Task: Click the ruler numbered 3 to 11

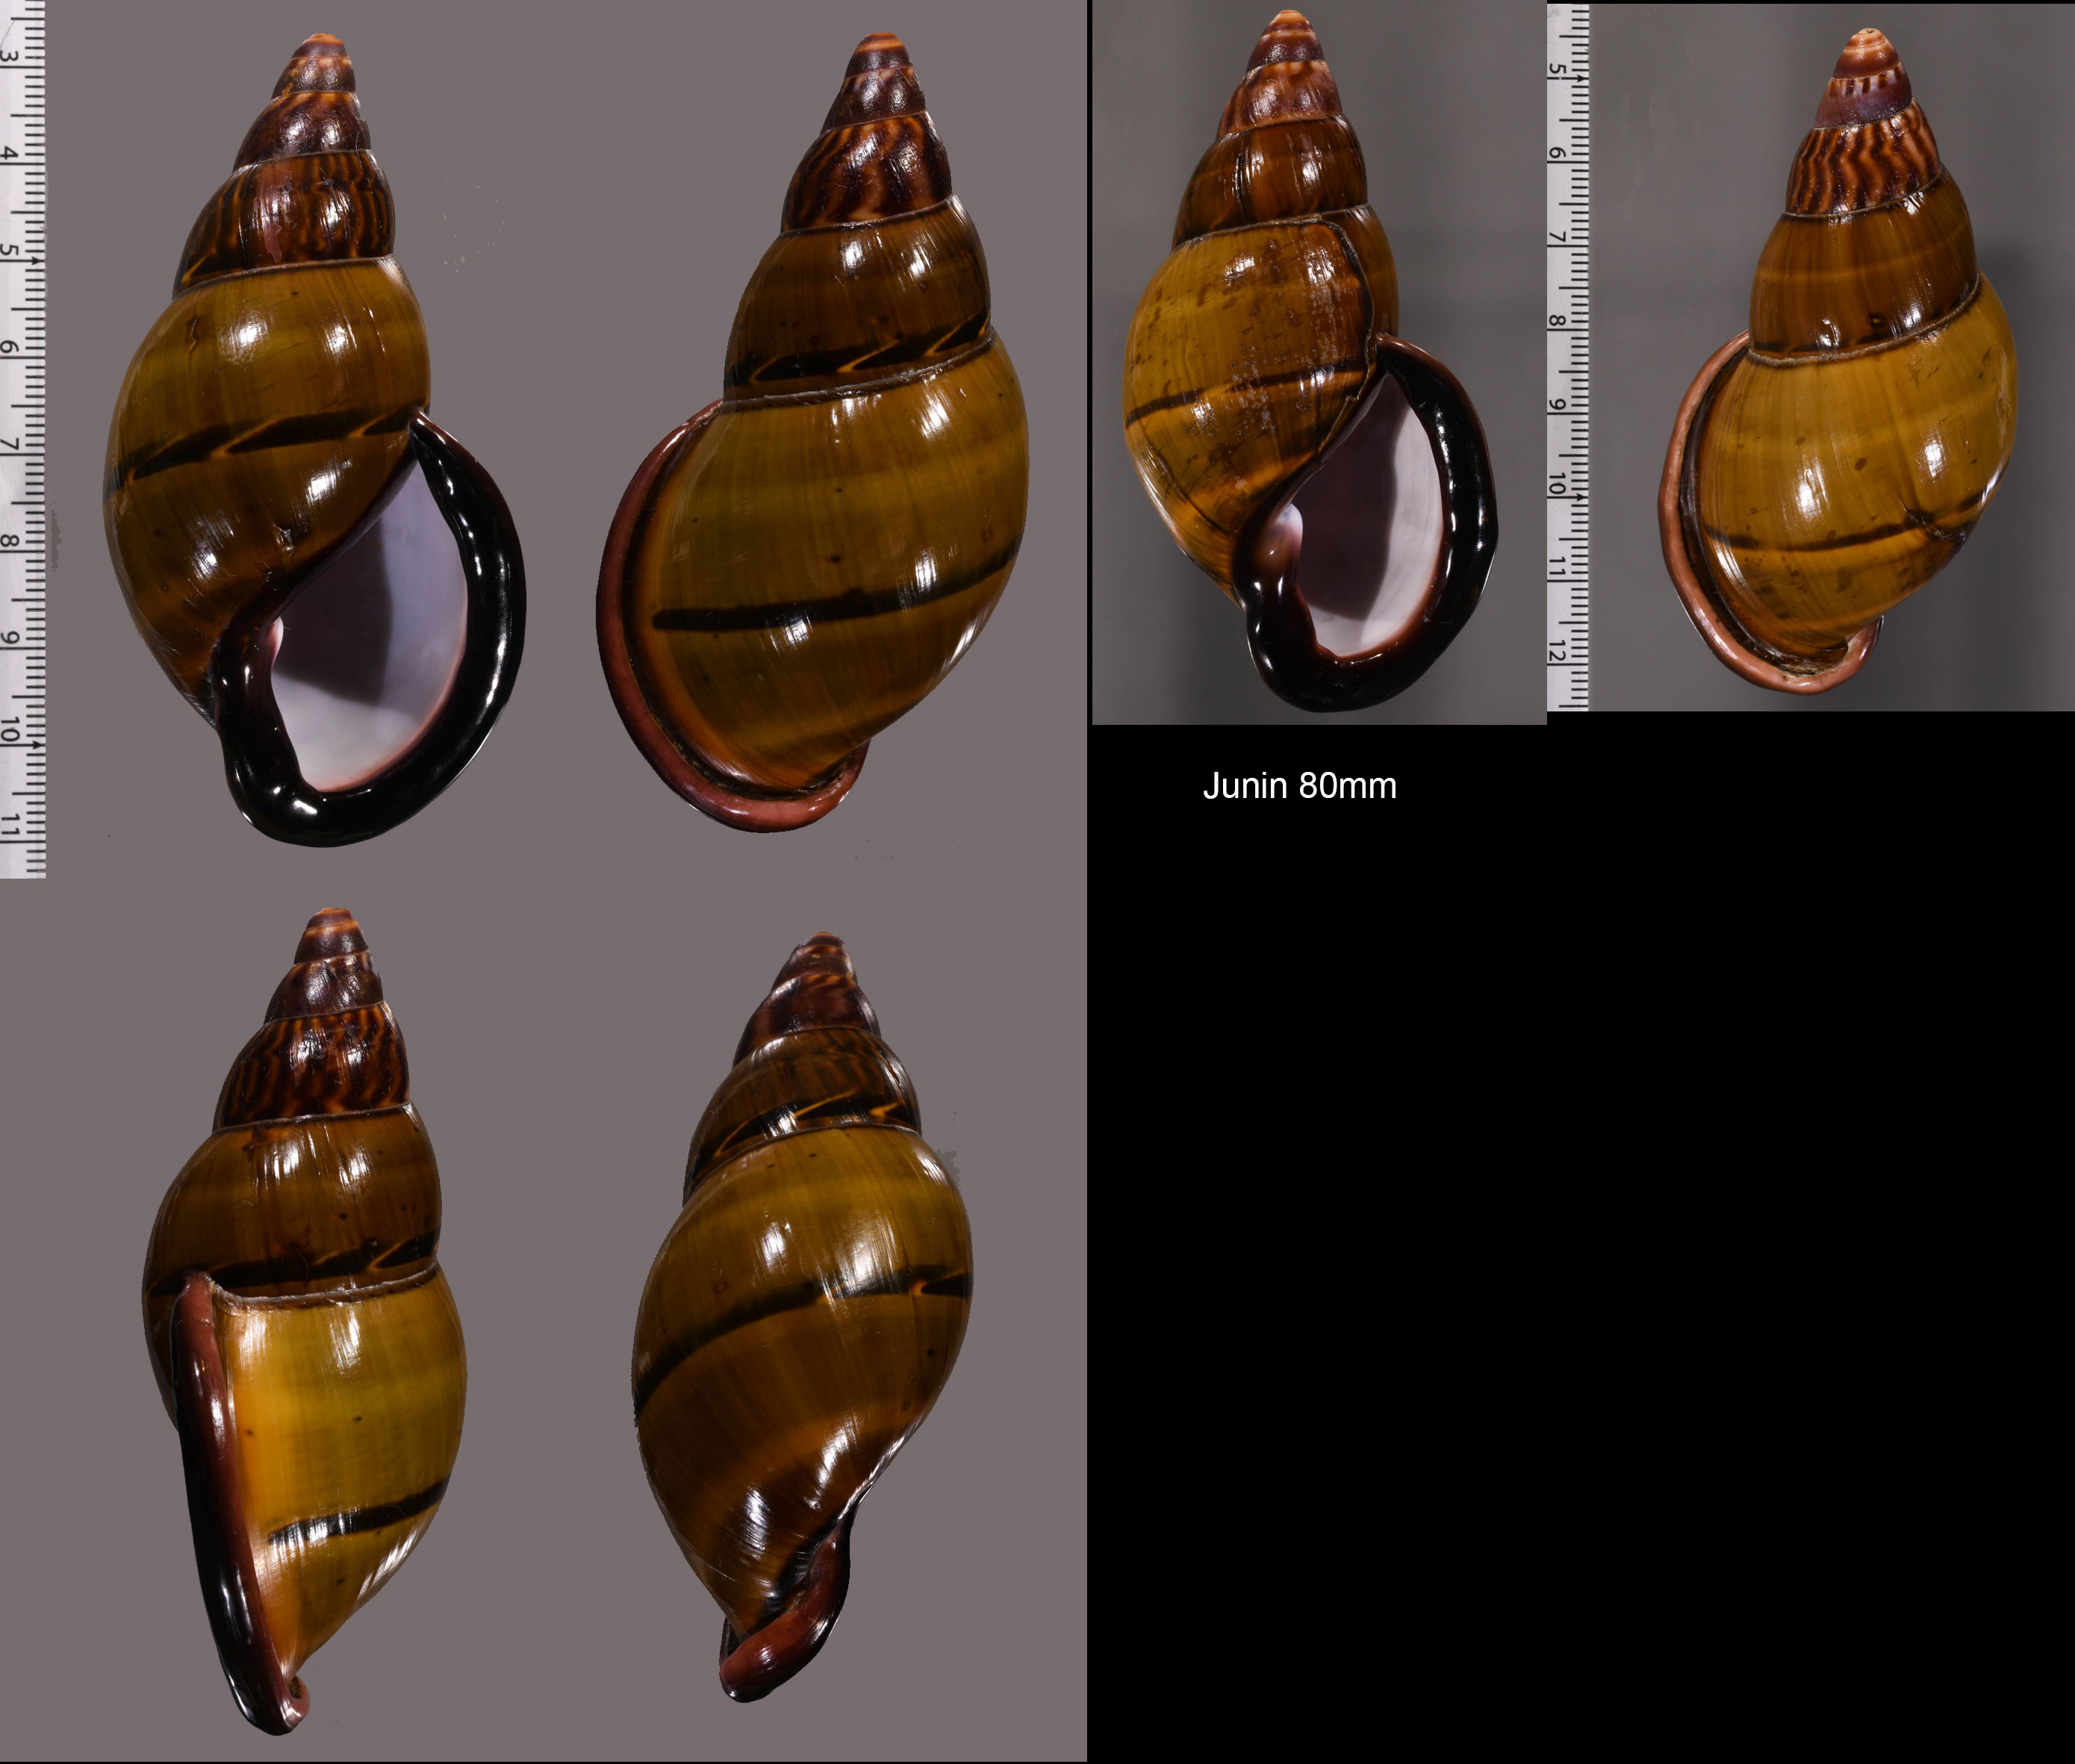Action: click(23, 440)
